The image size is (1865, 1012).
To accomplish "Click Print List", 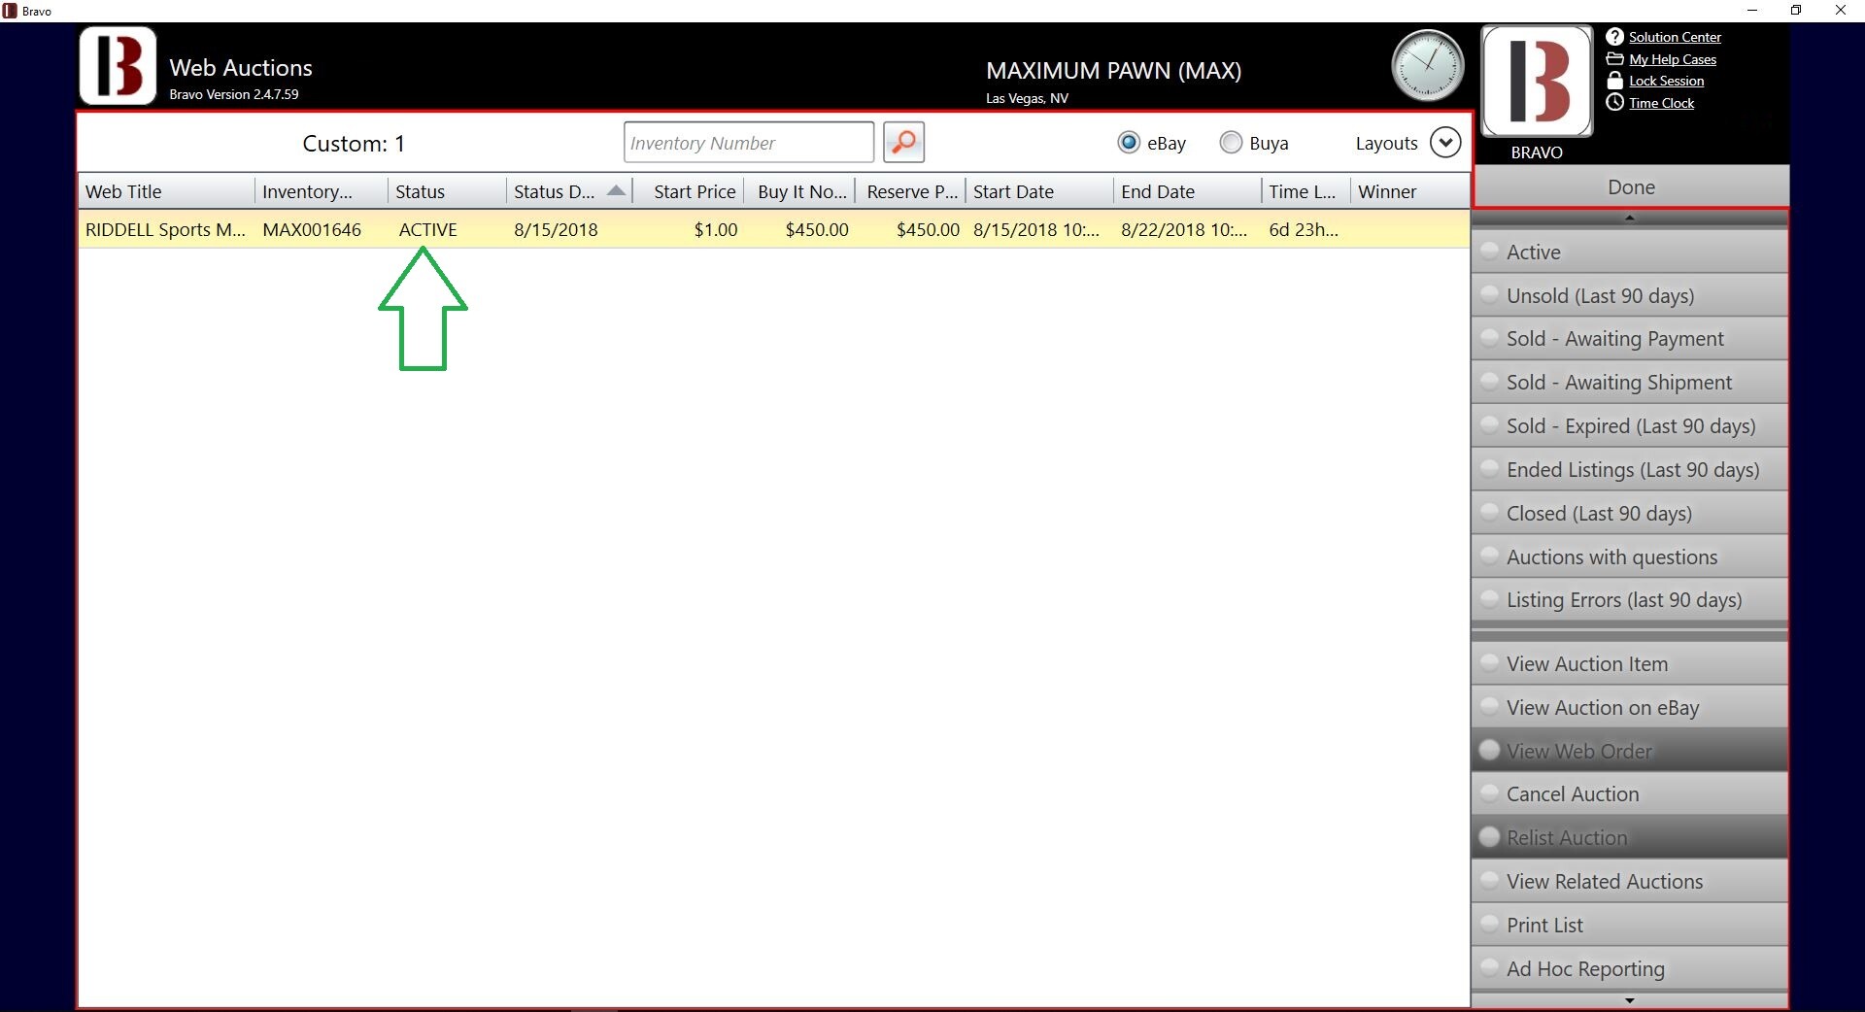I will (1630, 926).
